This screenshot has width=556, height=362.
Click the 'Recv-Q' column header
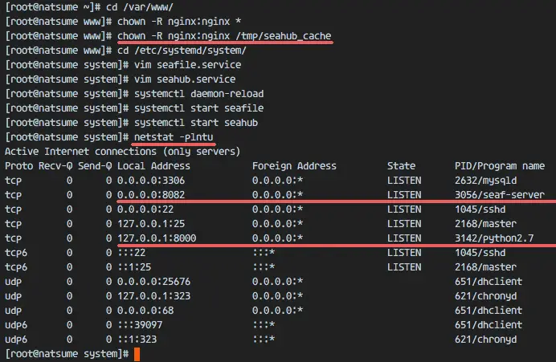pyautogui.click(x=55, y=166)
